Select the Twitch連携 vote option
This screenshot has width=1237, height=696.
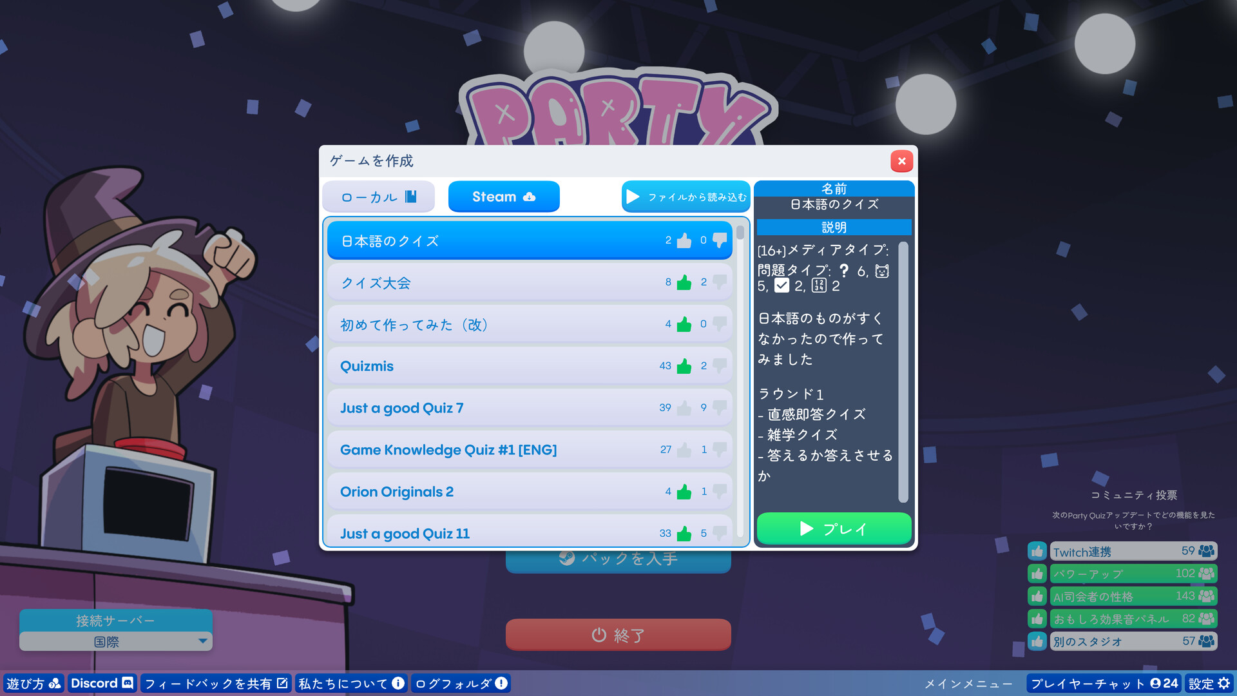point(1133,552)
